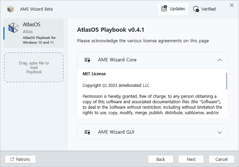The height and width of the screenshot is (167, 239).
Task: Expand the AME Wizard GUI section
Action: pyautogui.click(x=220, y=133)
